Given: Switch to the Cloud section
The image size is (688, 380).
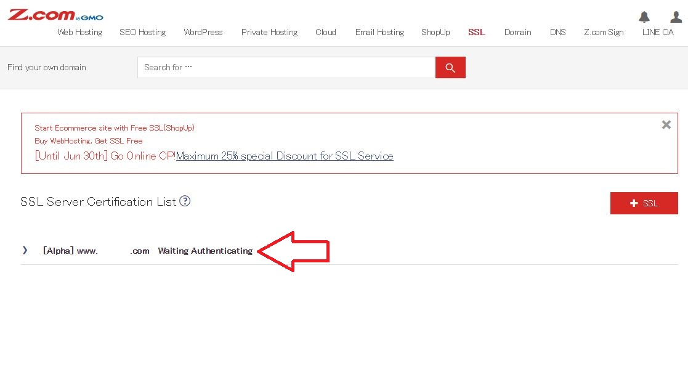Looking at the screenshot, I should pyautogui.click(x=326, y=32).
